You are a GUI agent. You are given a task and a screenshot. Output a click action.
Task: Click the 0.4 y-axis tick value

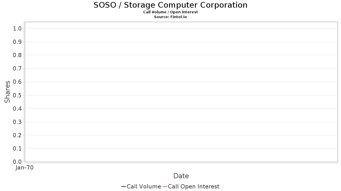17,109
